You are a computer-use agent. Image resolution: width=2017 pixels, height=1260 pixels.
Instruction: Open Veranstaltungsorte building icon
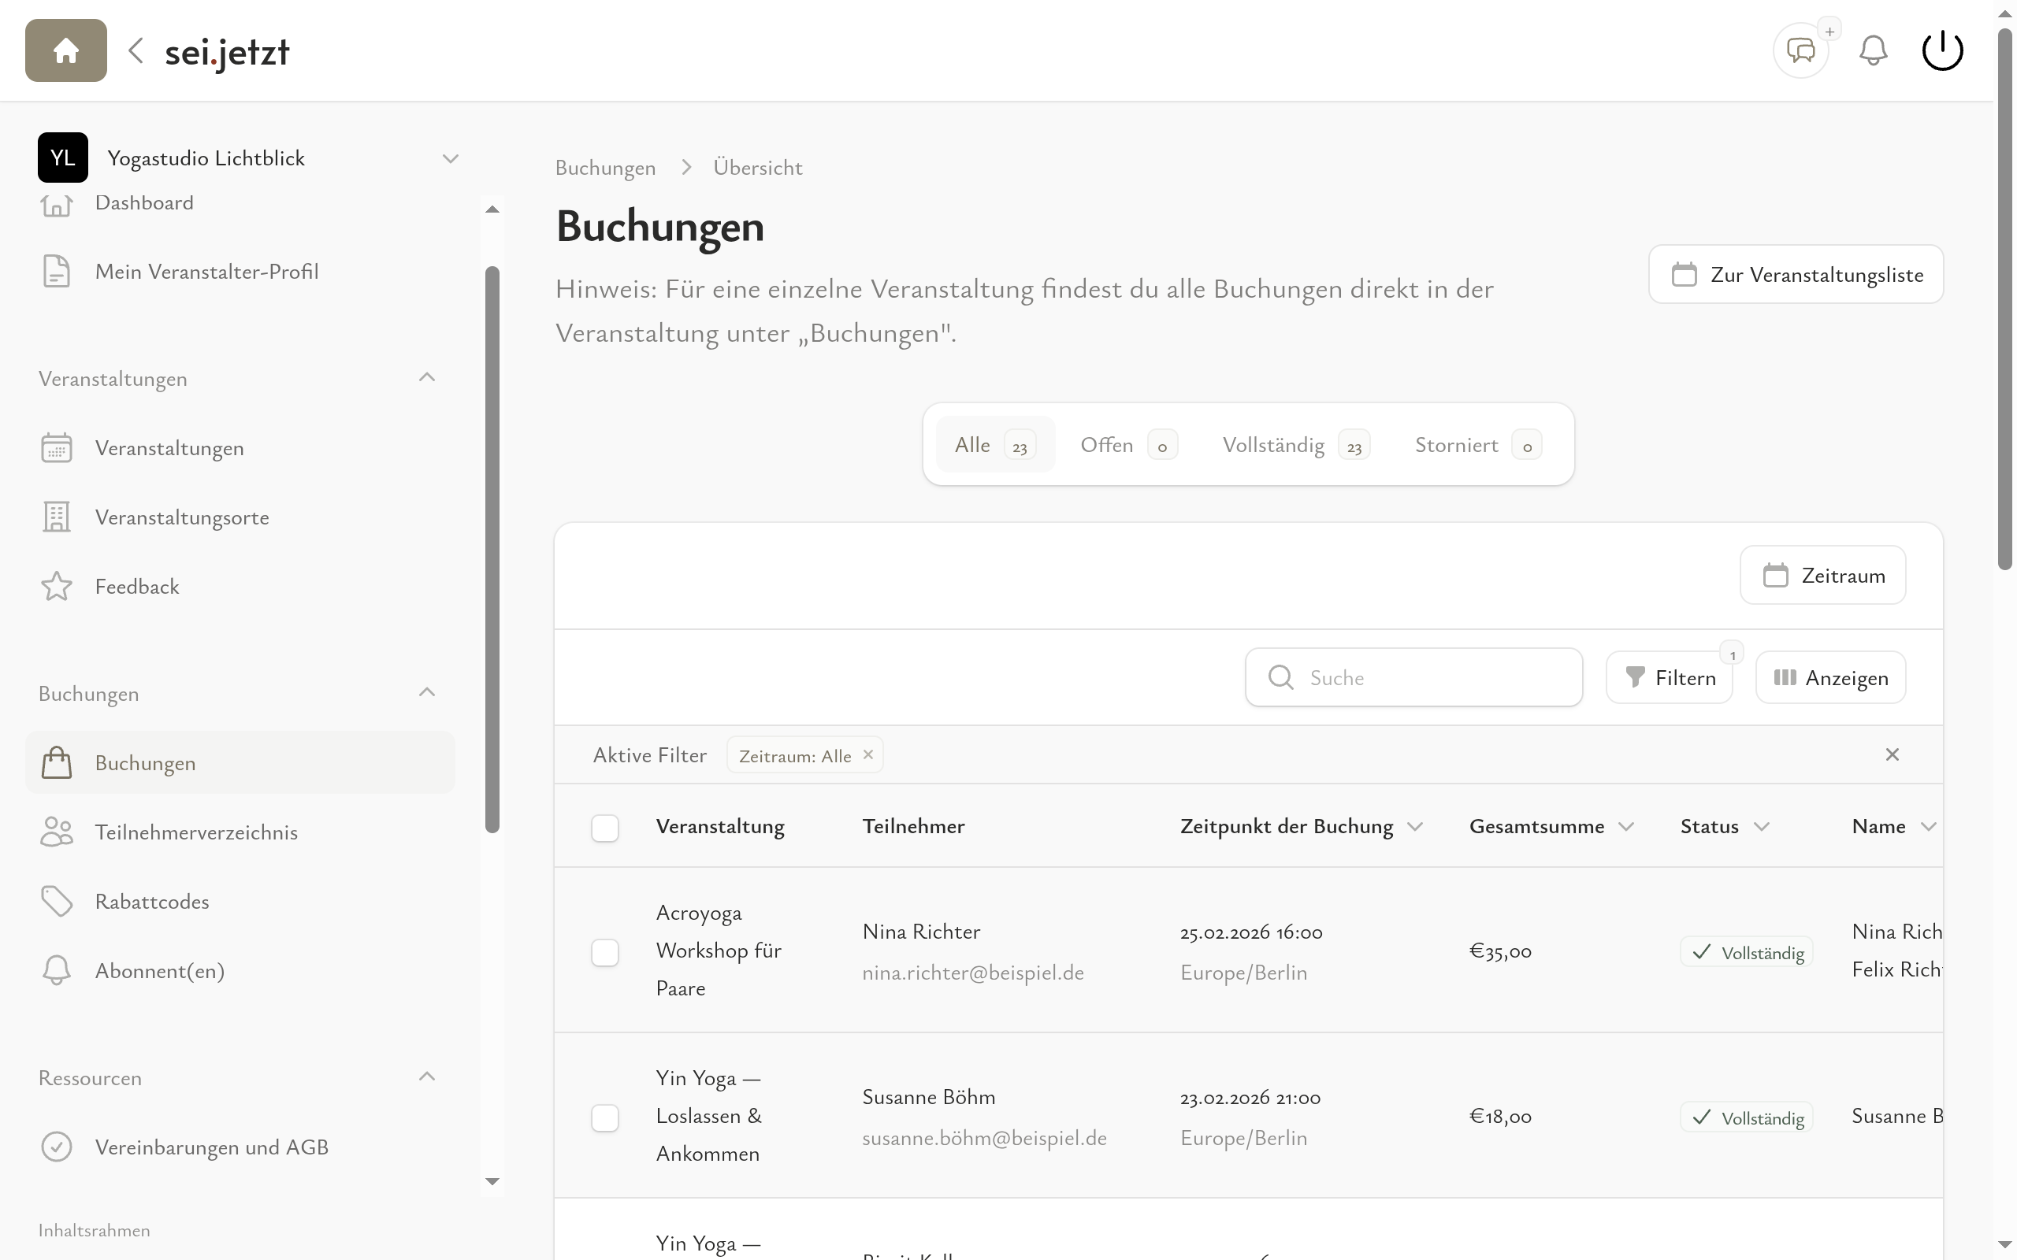[57, 517]
